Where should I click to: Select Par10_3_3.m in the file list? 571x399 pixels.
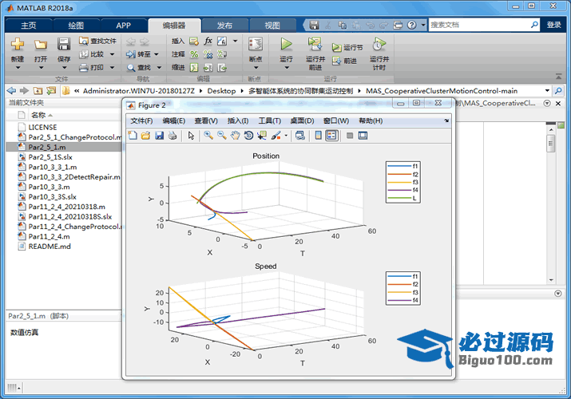click(49, 187)
